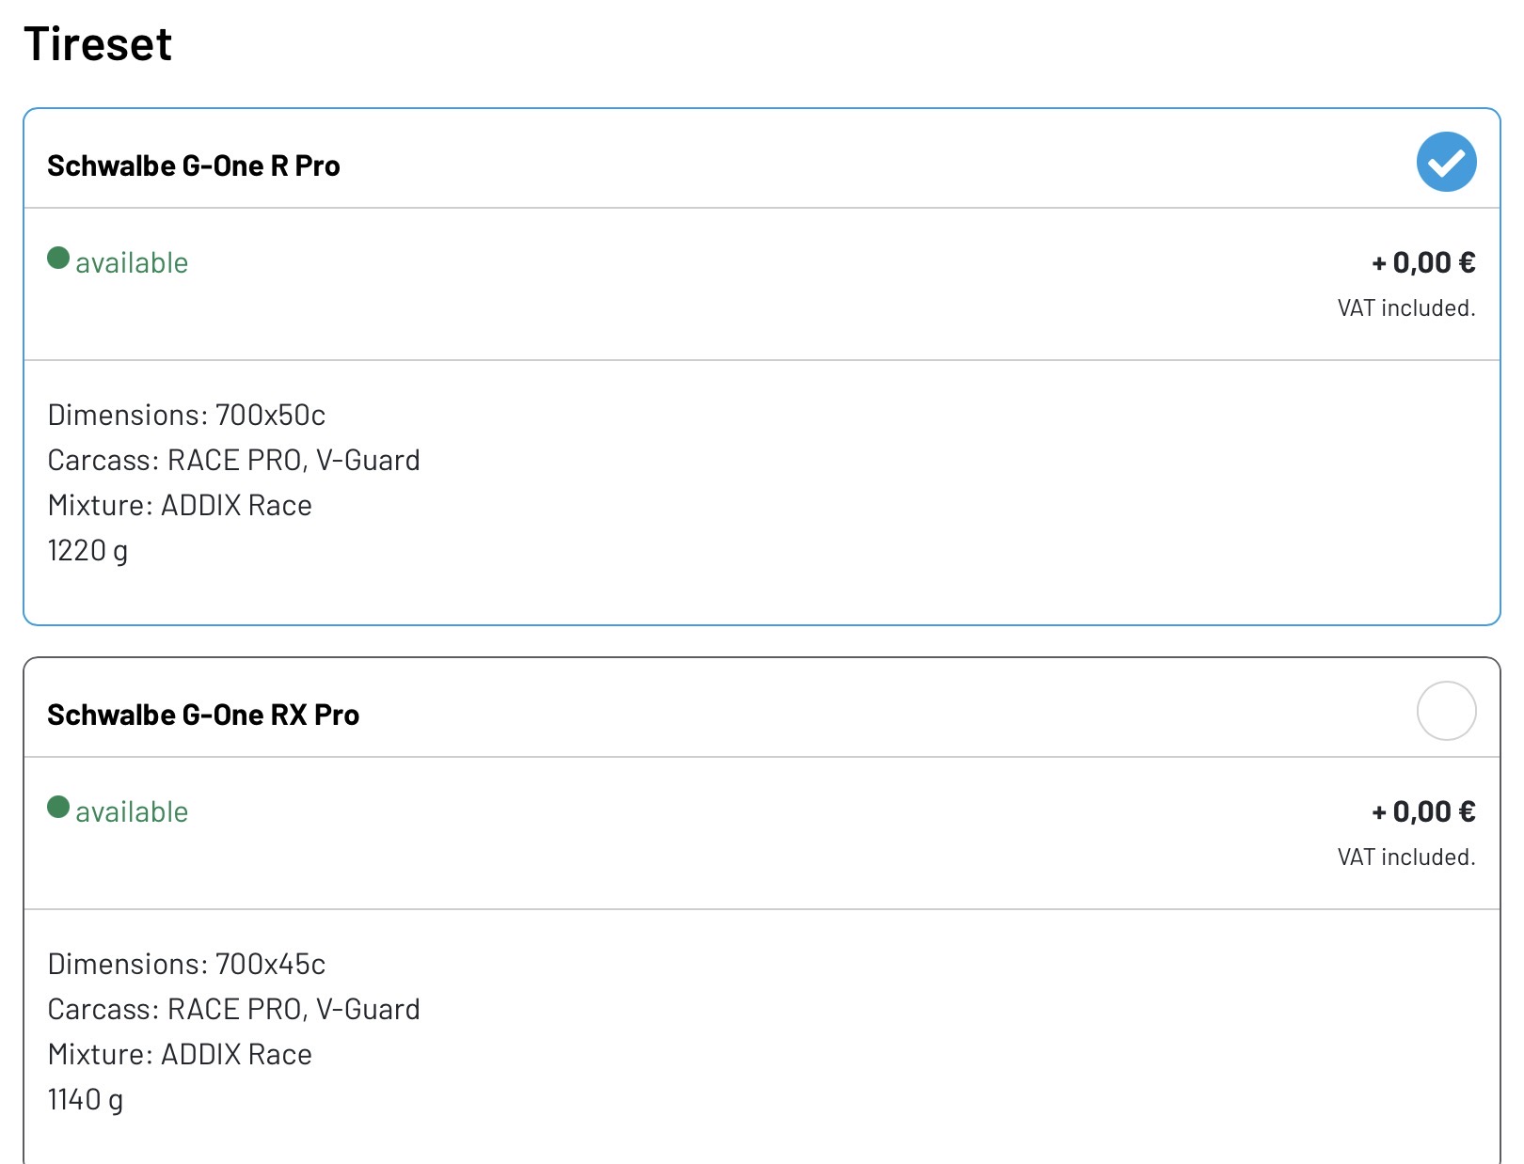Click the Tireset section heading
Image resolution: width=1524 pixels, height=1164 pixels.
point(98,44)
